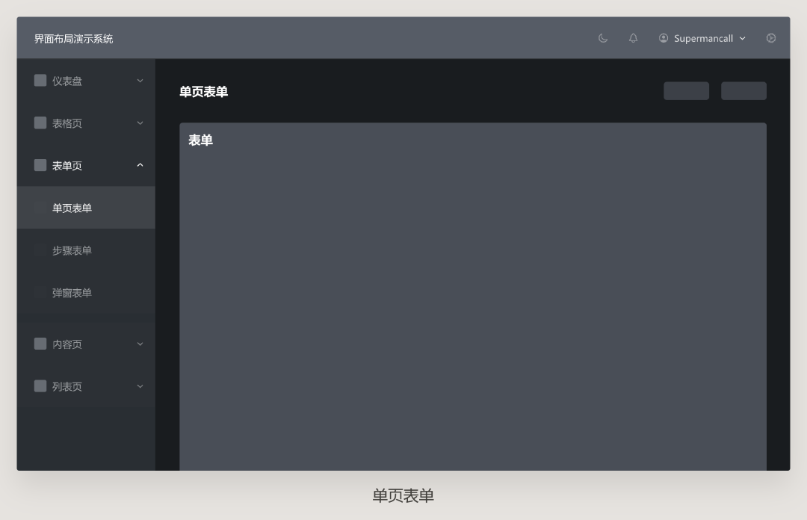
Task: Open notifications via the bell icon
Action: pos(634,38)
